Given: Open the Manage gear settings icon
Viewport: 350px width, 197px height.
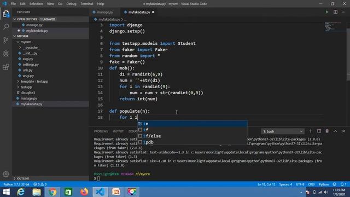Looking at the screenshot, I should tap(6, 174).
